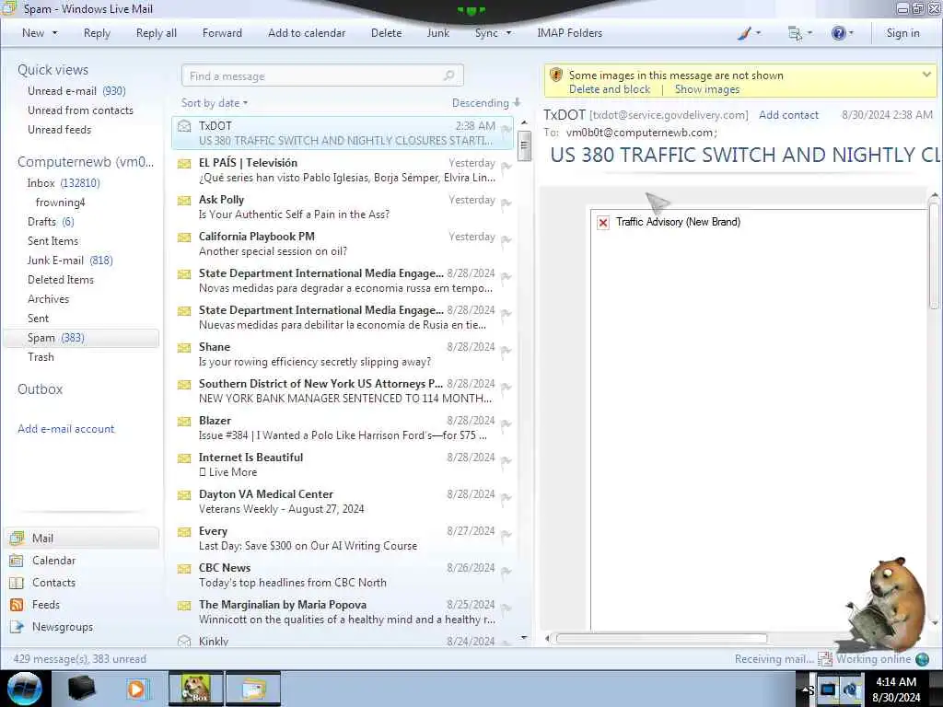943x707 pixels.
Task: Open the Junk E-mail folder
Action: pyautogui.click(x=70, y=261)
